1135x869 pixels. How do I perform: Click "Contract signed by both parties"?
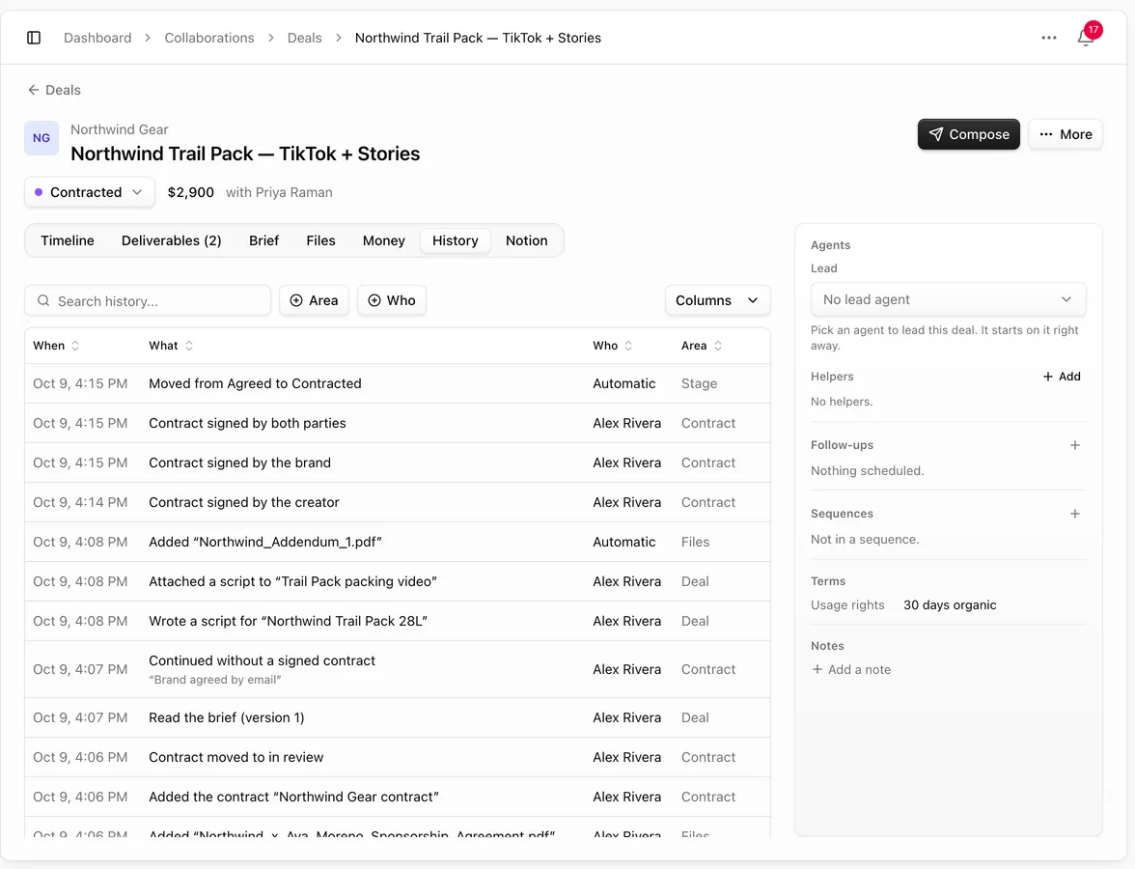247,423
